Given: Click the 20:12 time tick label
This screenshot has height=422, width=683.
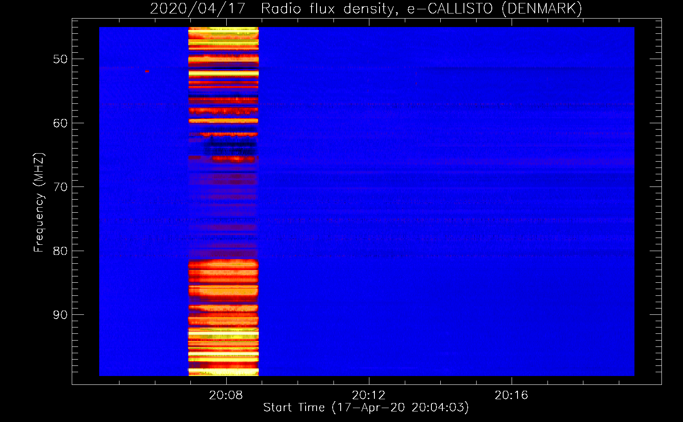Looking at the screenshot, I should (x=369, y=395).
